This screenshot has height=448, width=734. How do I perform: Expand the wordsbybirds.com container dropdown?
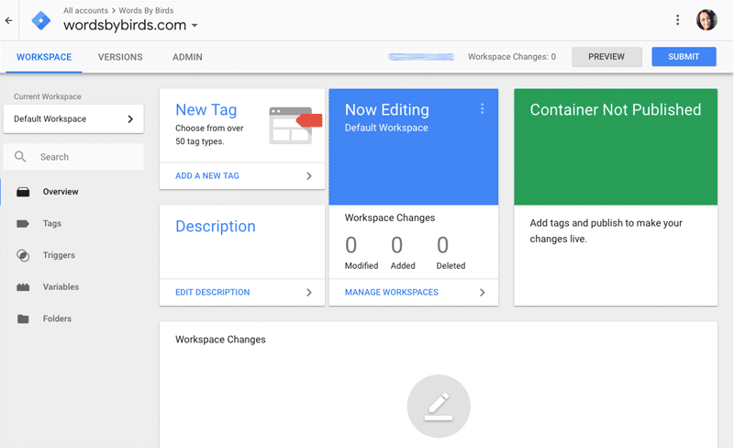point(195,27)
